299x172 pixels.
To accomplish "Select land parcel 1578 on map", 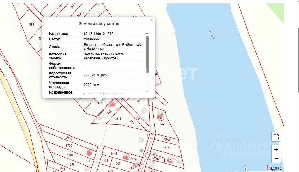I will click(x=167, y=140).
